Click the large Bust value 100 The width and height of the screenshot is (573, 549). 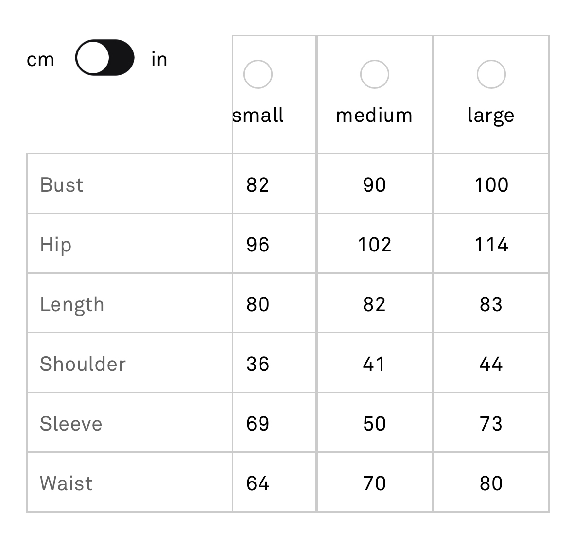[x=491, y=184]
